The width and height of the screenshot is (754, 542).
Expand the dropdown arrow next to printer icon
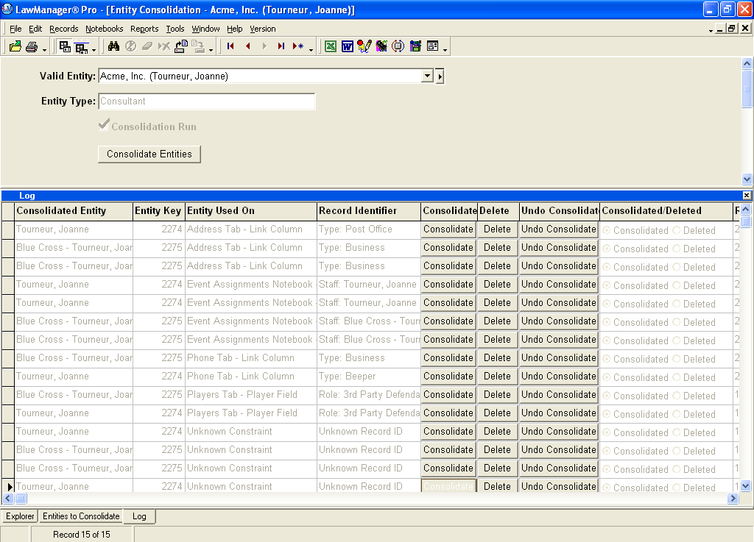[x=44, y=49]
